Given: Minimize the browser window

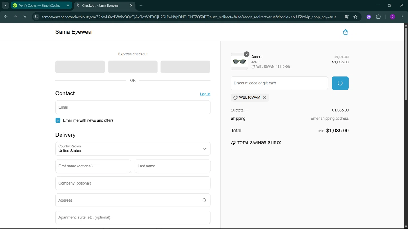Looking at the screenshot, I should tap(378, 5).
